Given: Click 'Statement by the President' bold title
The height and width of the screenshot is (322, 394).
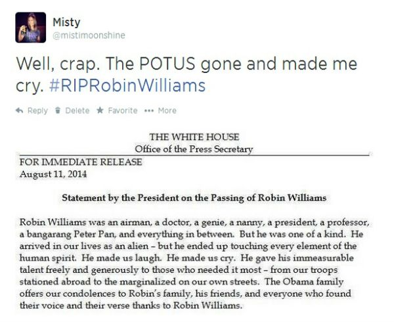Looking at the screenshot, I should (x=194, y=198).
